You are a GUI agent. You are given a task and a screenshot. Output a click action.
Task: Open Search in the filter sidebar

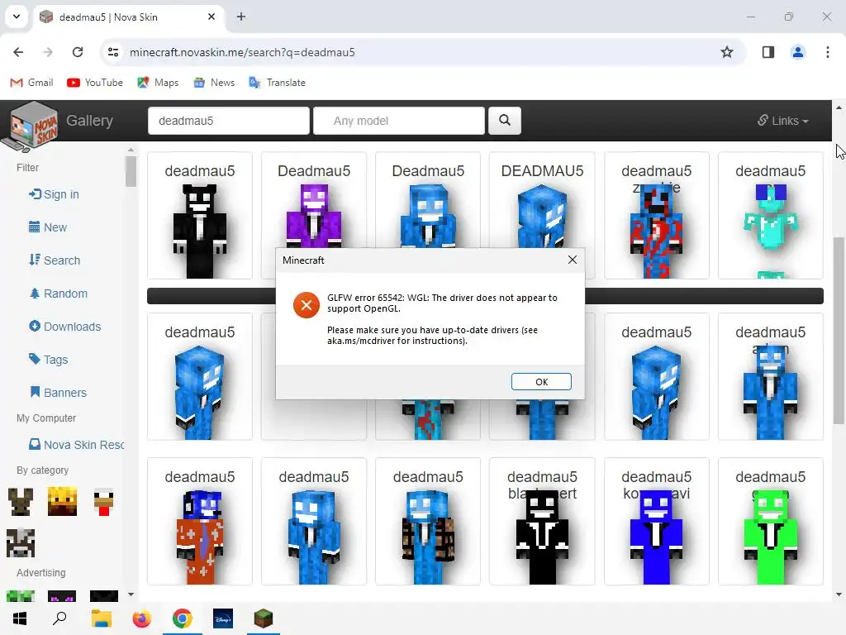click(55, 260)
